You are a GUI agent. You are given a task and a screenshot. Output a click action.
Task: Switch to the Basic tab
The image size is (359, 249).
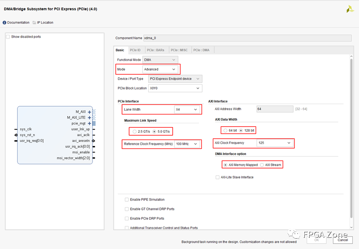point(120,50)
